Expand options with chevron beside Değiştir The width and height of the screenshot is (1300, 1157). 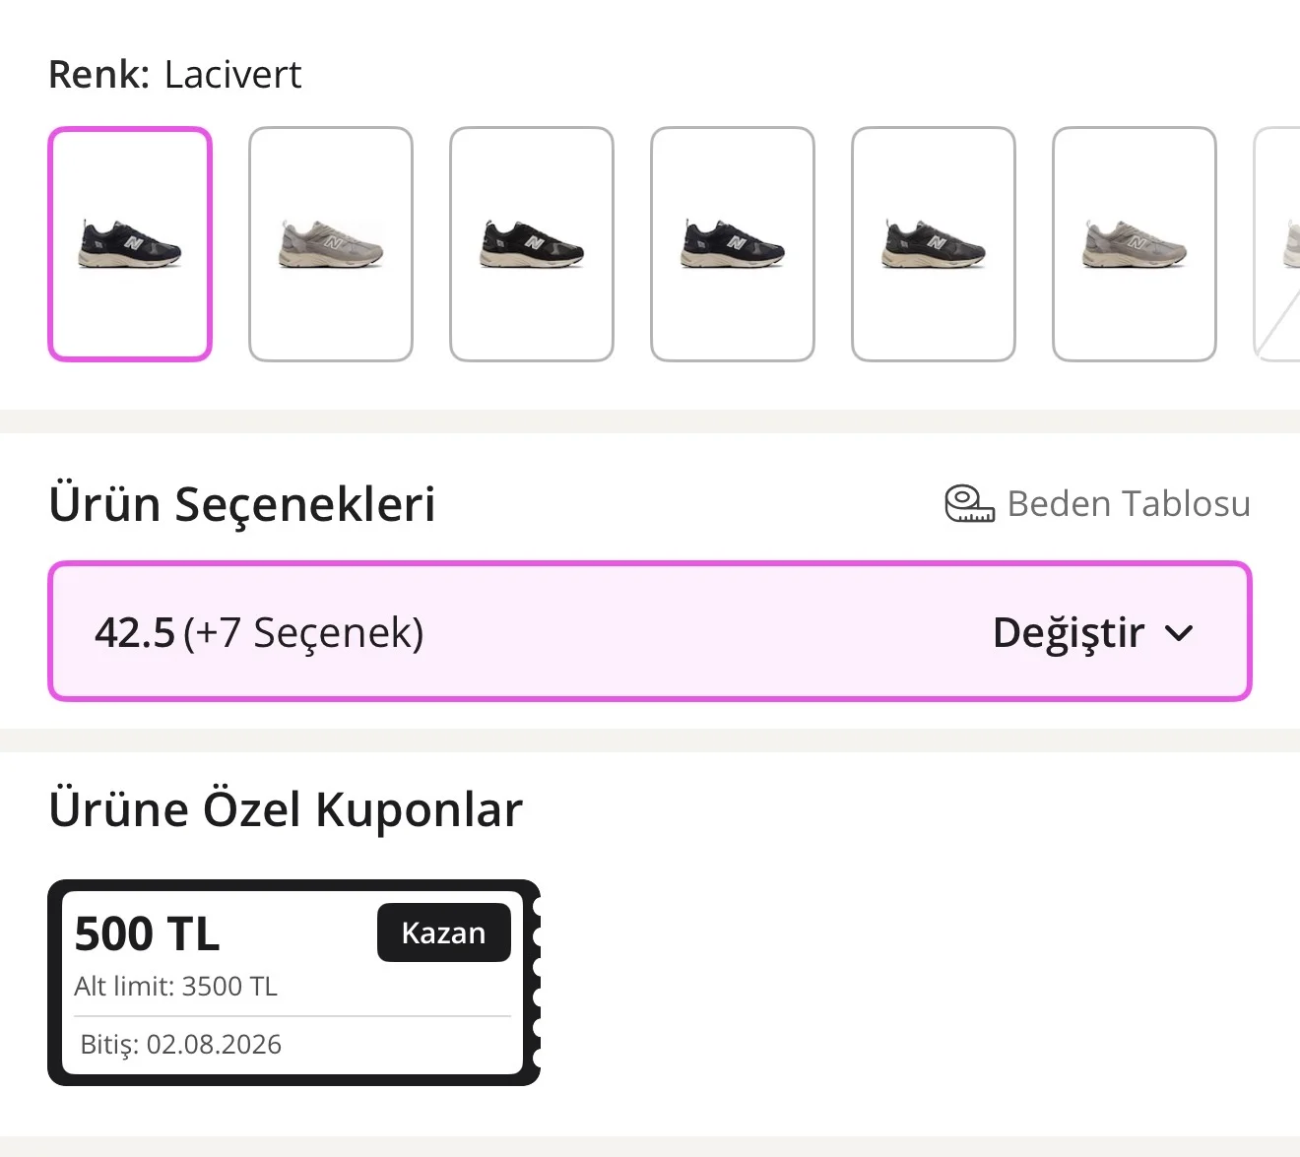click(1179, 633)
